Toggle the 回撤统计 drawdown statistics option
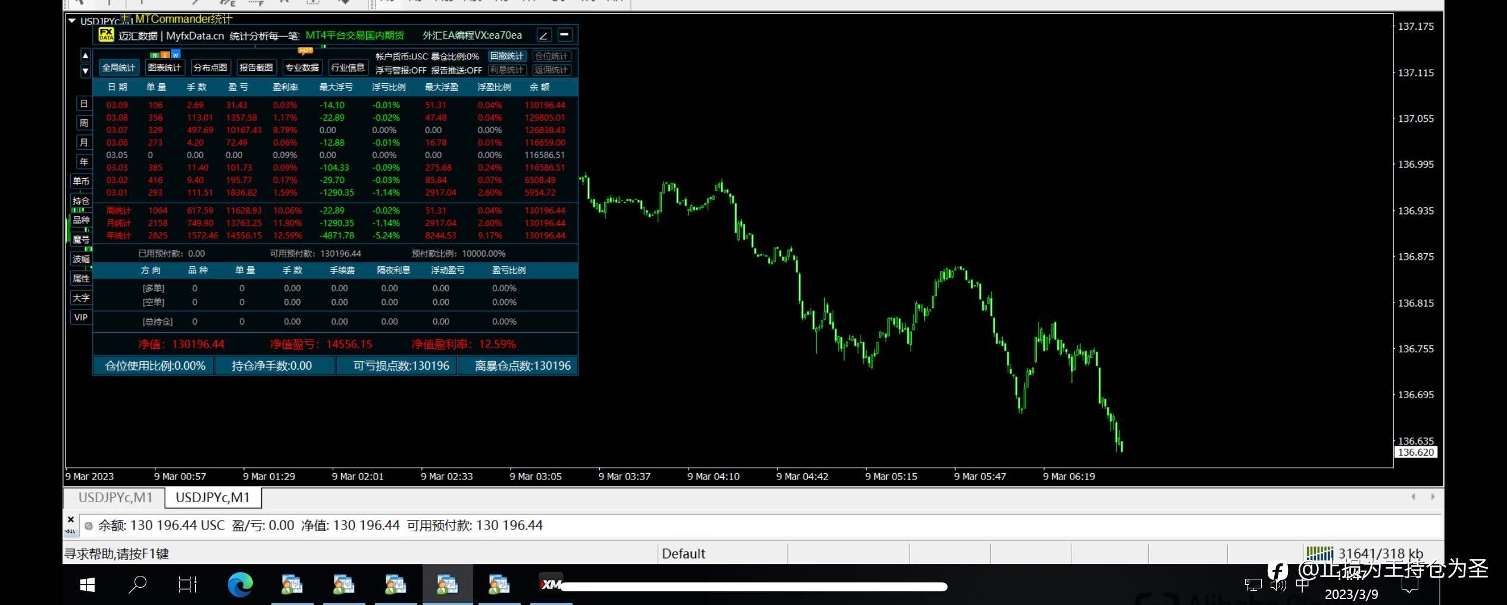The width and height of the screenshot is (1507, 605). (507, 56)
